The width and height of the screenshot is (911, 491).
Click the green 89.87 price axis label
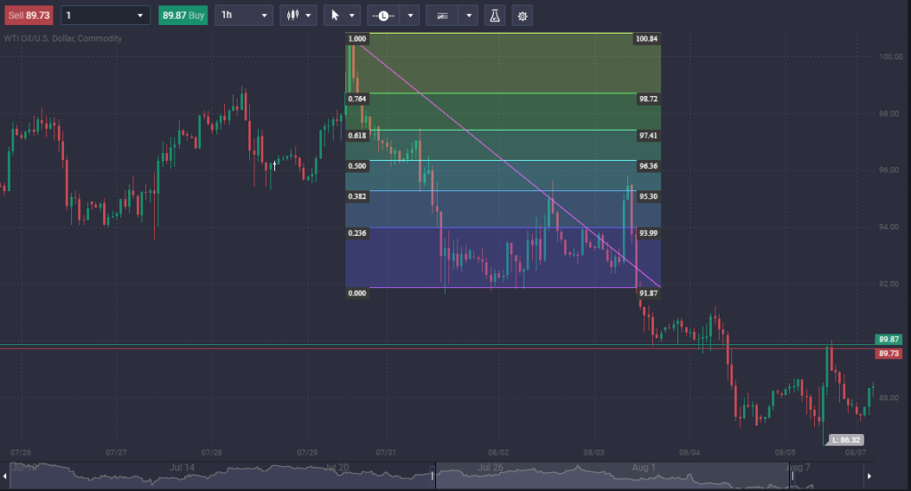click(887, 340)
